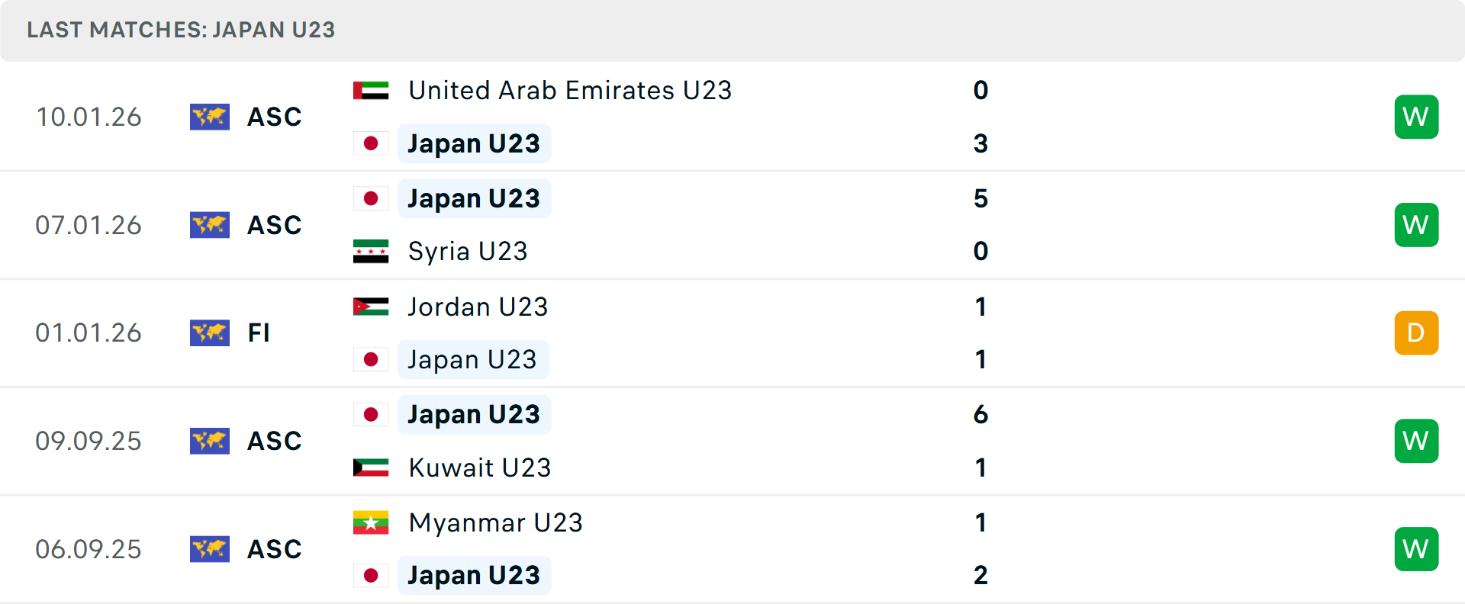This screenshot has height=604, width=1465.
Task: Open Myanmar U23 team page
Action: (496, 522)
